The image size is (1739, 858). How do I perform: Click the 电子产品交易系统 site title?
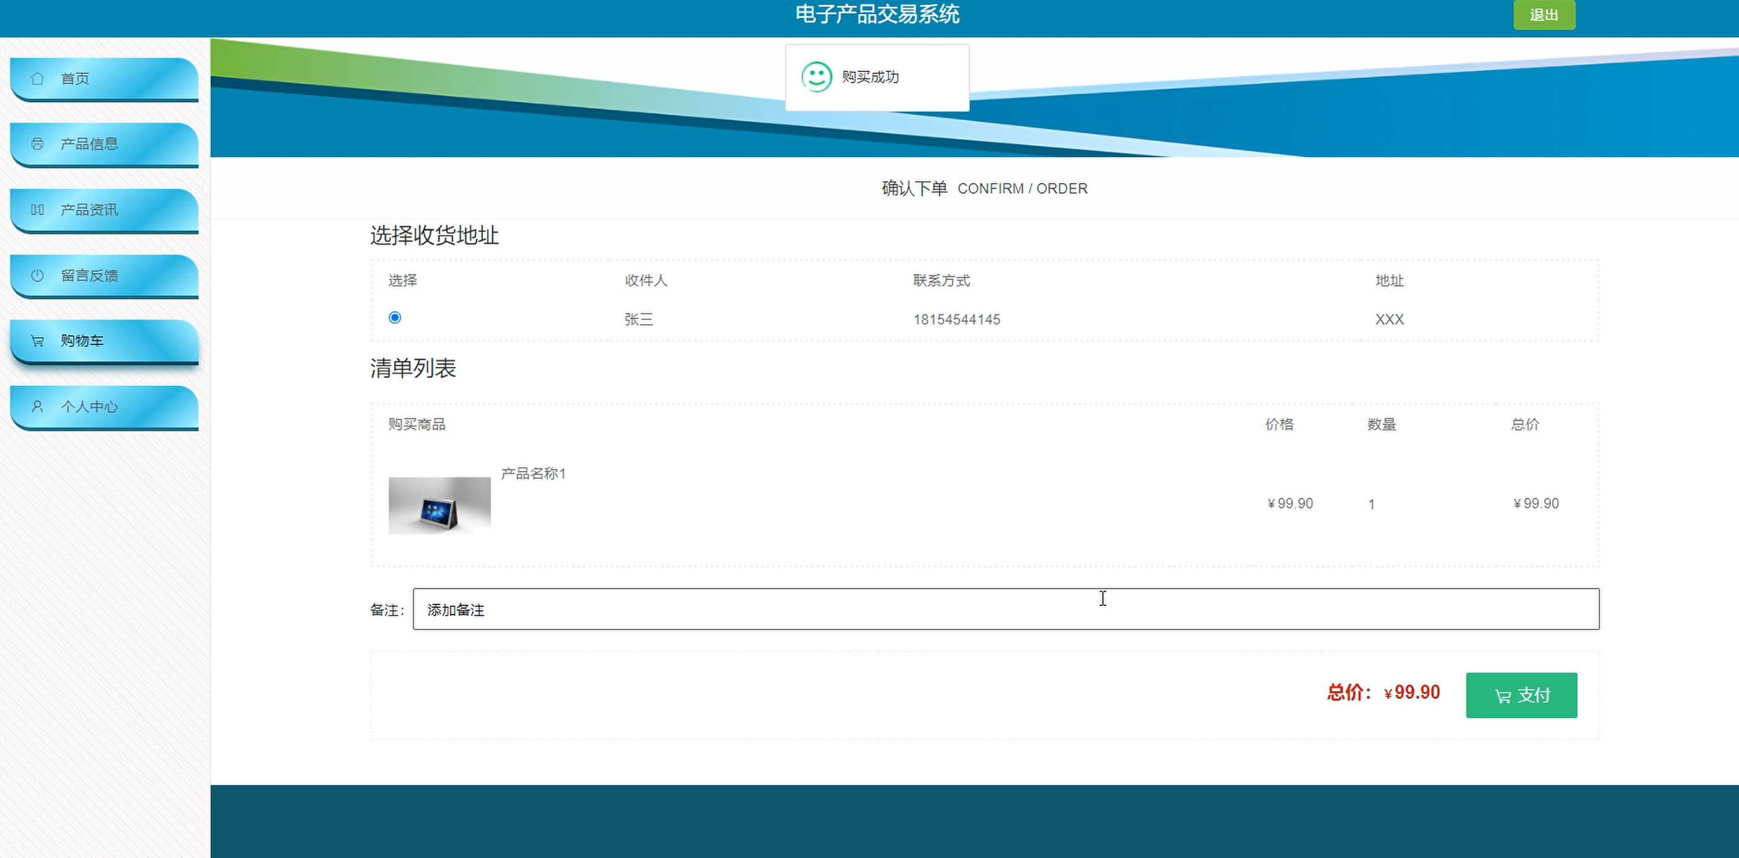pyautogui.click(x=877, y=14)
